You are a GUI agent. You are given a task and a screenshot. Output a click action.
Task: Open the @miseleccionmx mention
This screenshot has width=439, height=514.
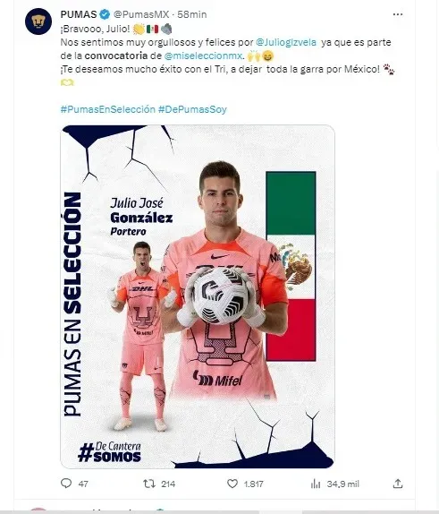[203, 56]
